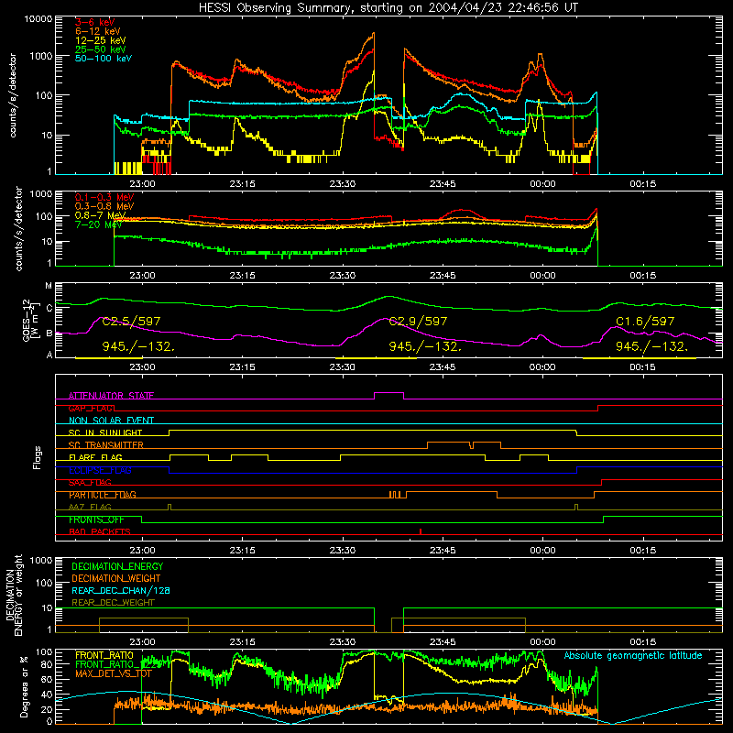The image size is (733, 733).
Task: Click the 945./-132. position under C2.9/597
Action: [425, 346]
